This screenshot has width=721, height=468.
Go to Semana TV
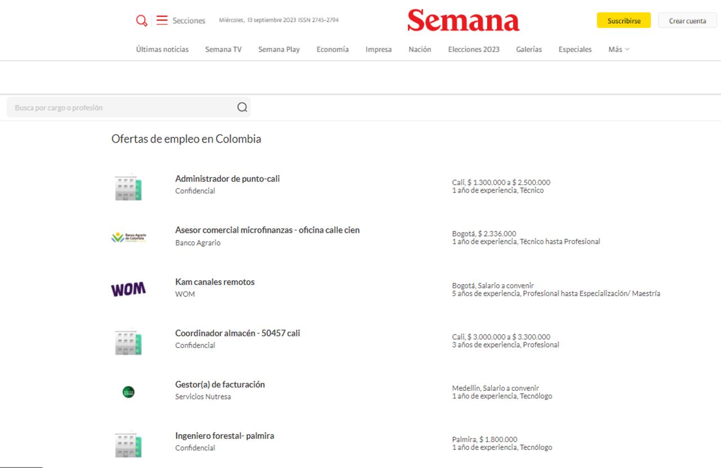tap(223, 49)
